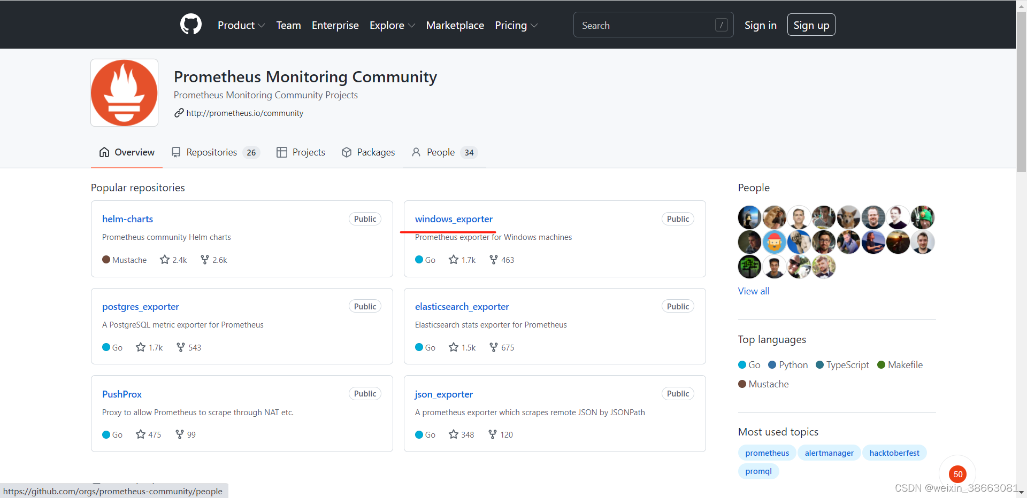Open the PushProx repository
Image resolution: width=1027 pixels, height=498 pixels.
[122, 394]
